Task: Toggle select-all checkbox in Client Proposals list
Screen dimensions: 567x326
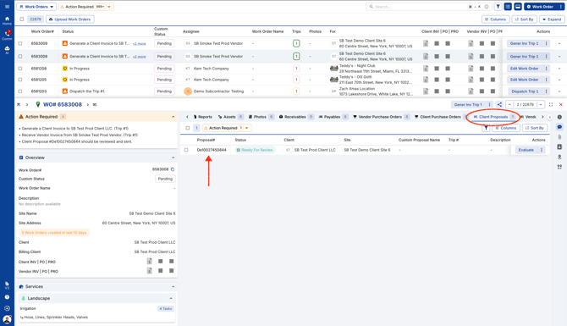Action: click(187, 128)
